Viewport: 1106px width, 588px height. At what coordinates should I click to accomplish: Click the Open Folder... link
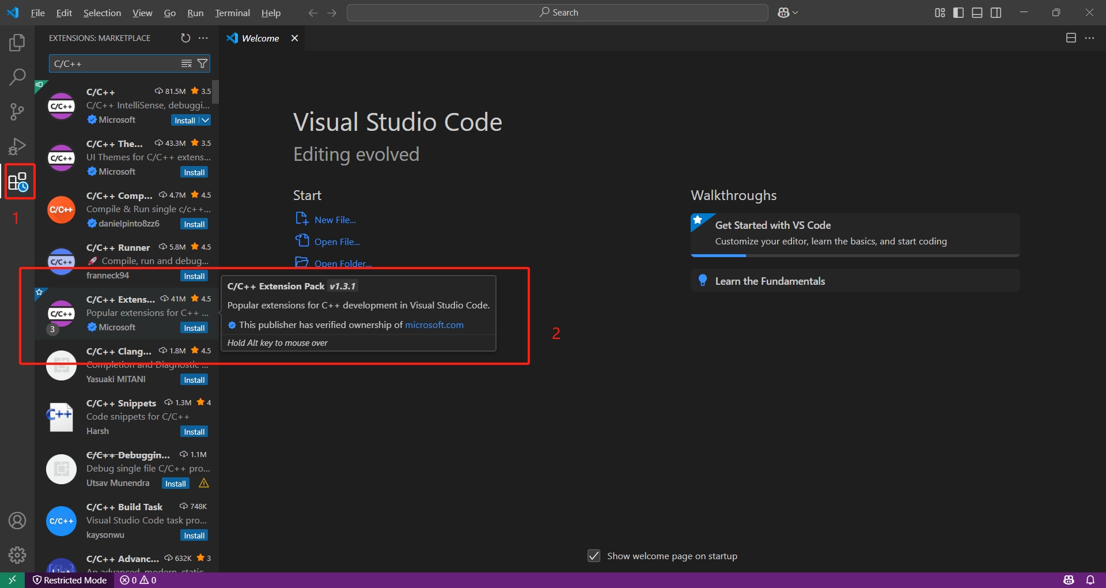pyautogui.click(x=343, y=263)
